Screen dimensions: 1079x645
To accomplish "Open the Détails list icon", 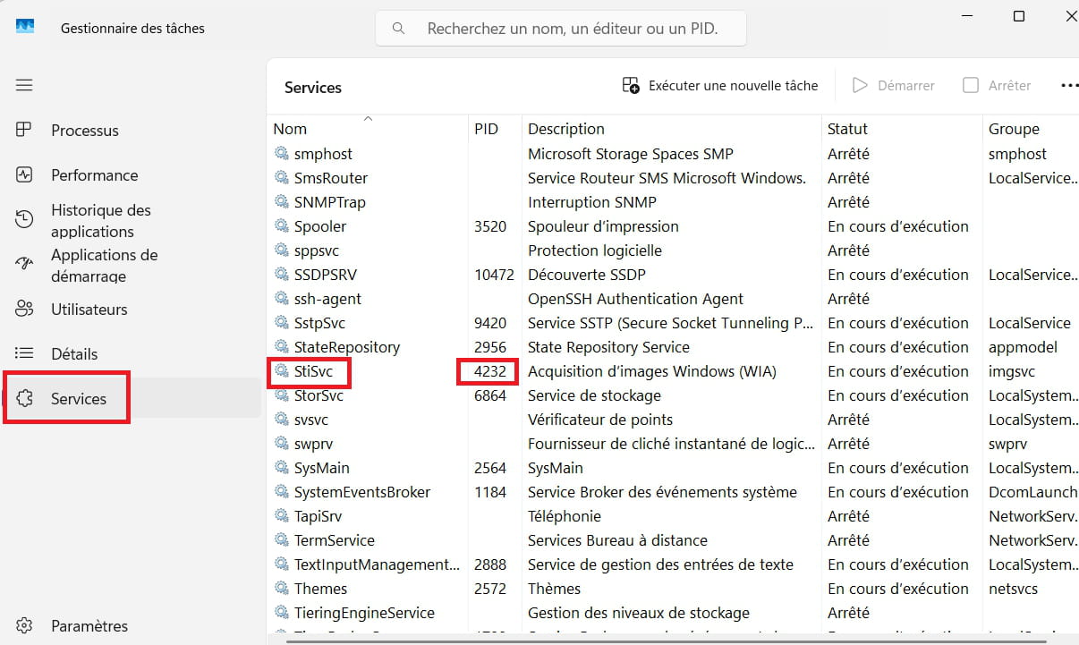I will 24,354.
